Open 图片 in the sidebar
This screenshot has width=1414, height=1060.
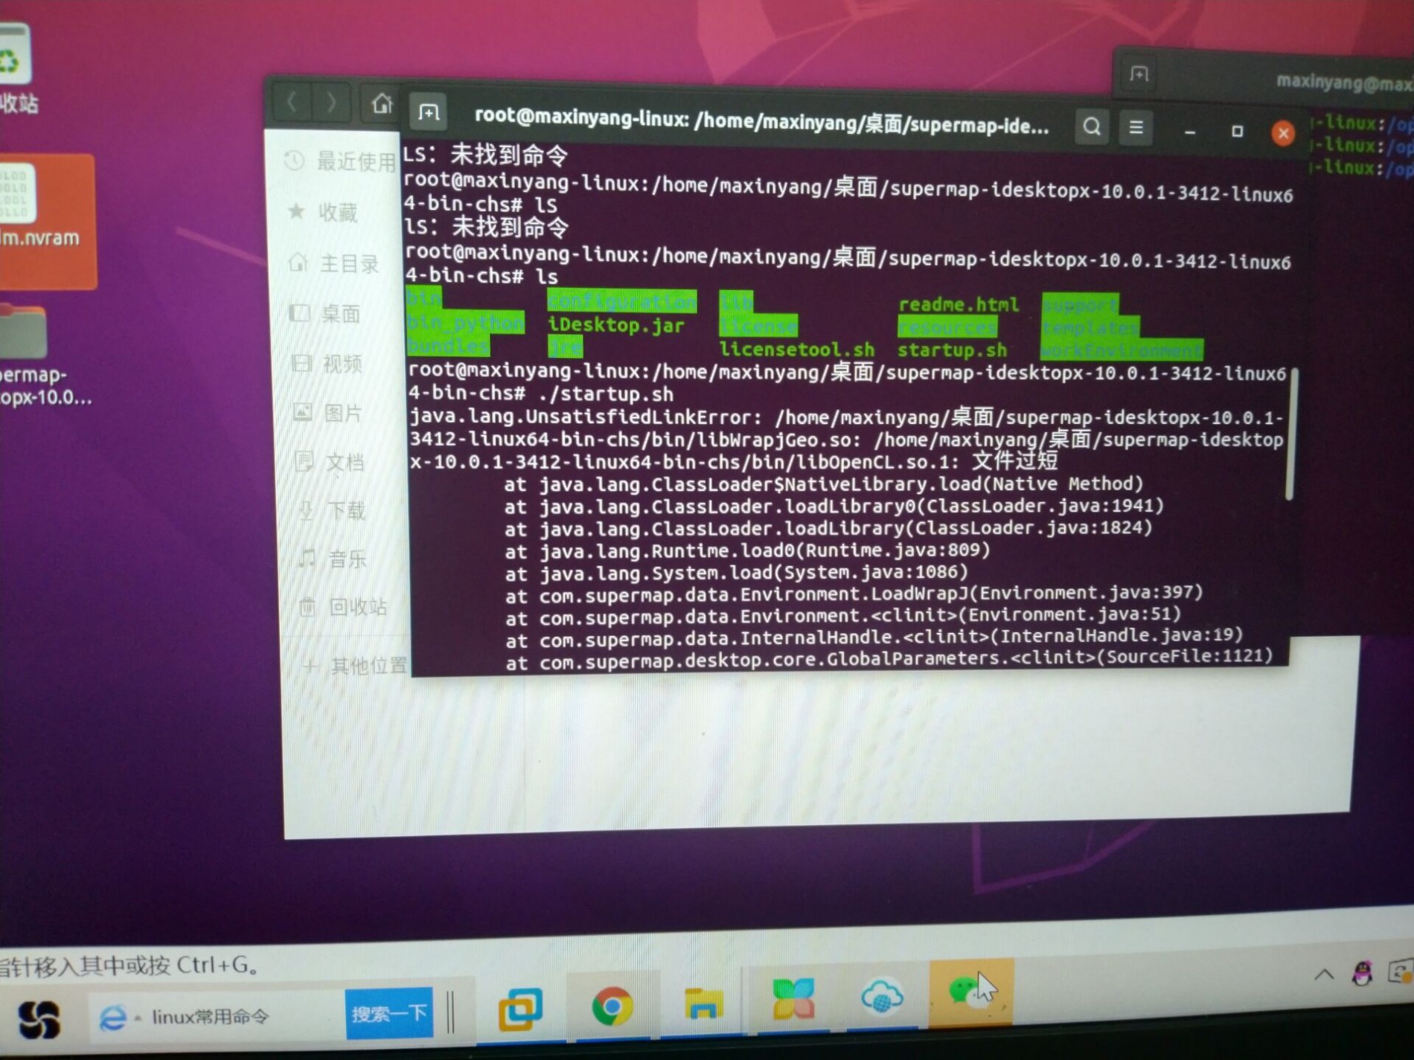(328, 413)
